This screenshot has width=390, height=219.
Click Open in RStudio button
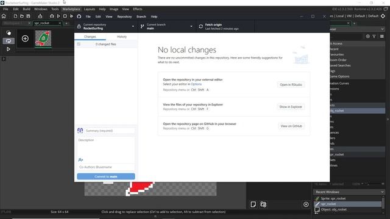[291, 85]
